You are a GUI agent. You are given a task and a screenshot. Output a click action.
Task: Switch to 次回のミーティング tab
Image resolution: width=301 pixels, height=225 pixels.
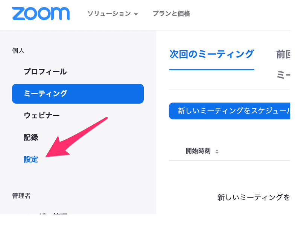coord(212,54)
